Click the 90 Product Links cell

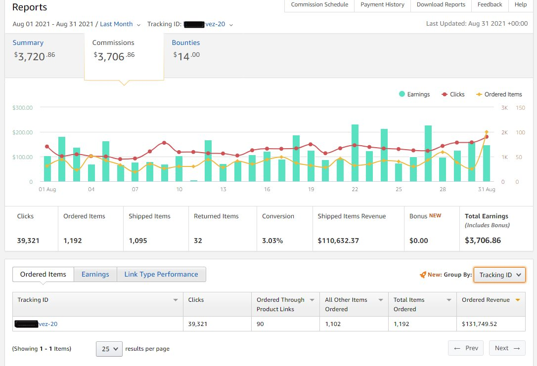[x=260, y=324]
